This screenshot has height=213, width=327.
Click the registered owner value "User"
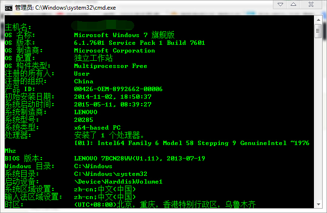point(82,74)
